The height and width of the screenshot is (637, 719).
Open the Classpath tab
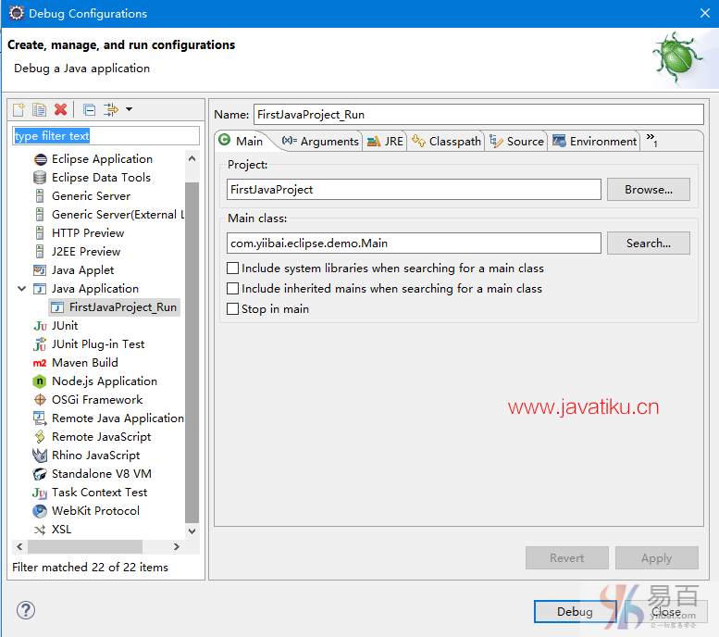(446, 141)
